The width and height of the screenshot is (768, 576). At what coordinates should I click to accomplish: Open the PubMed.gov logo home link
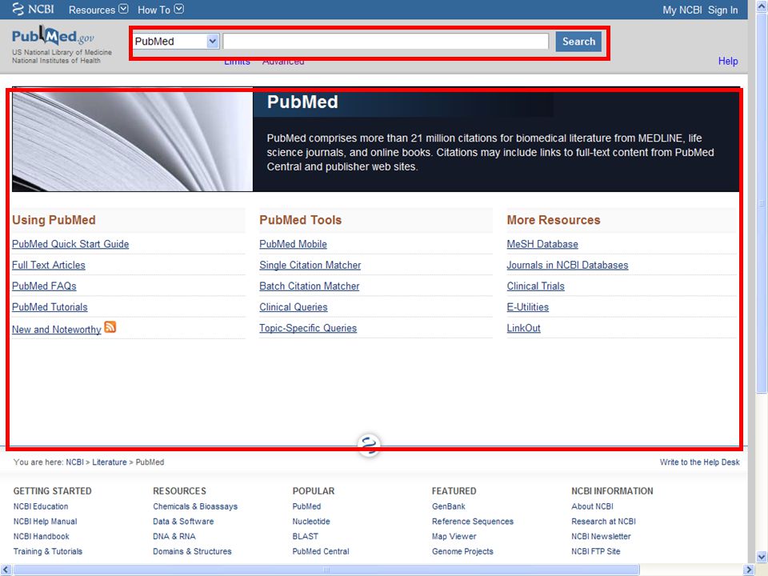point(53,36)
